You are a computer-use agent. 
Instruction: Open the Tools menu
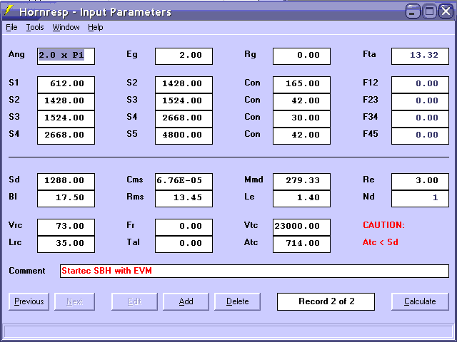35,27
